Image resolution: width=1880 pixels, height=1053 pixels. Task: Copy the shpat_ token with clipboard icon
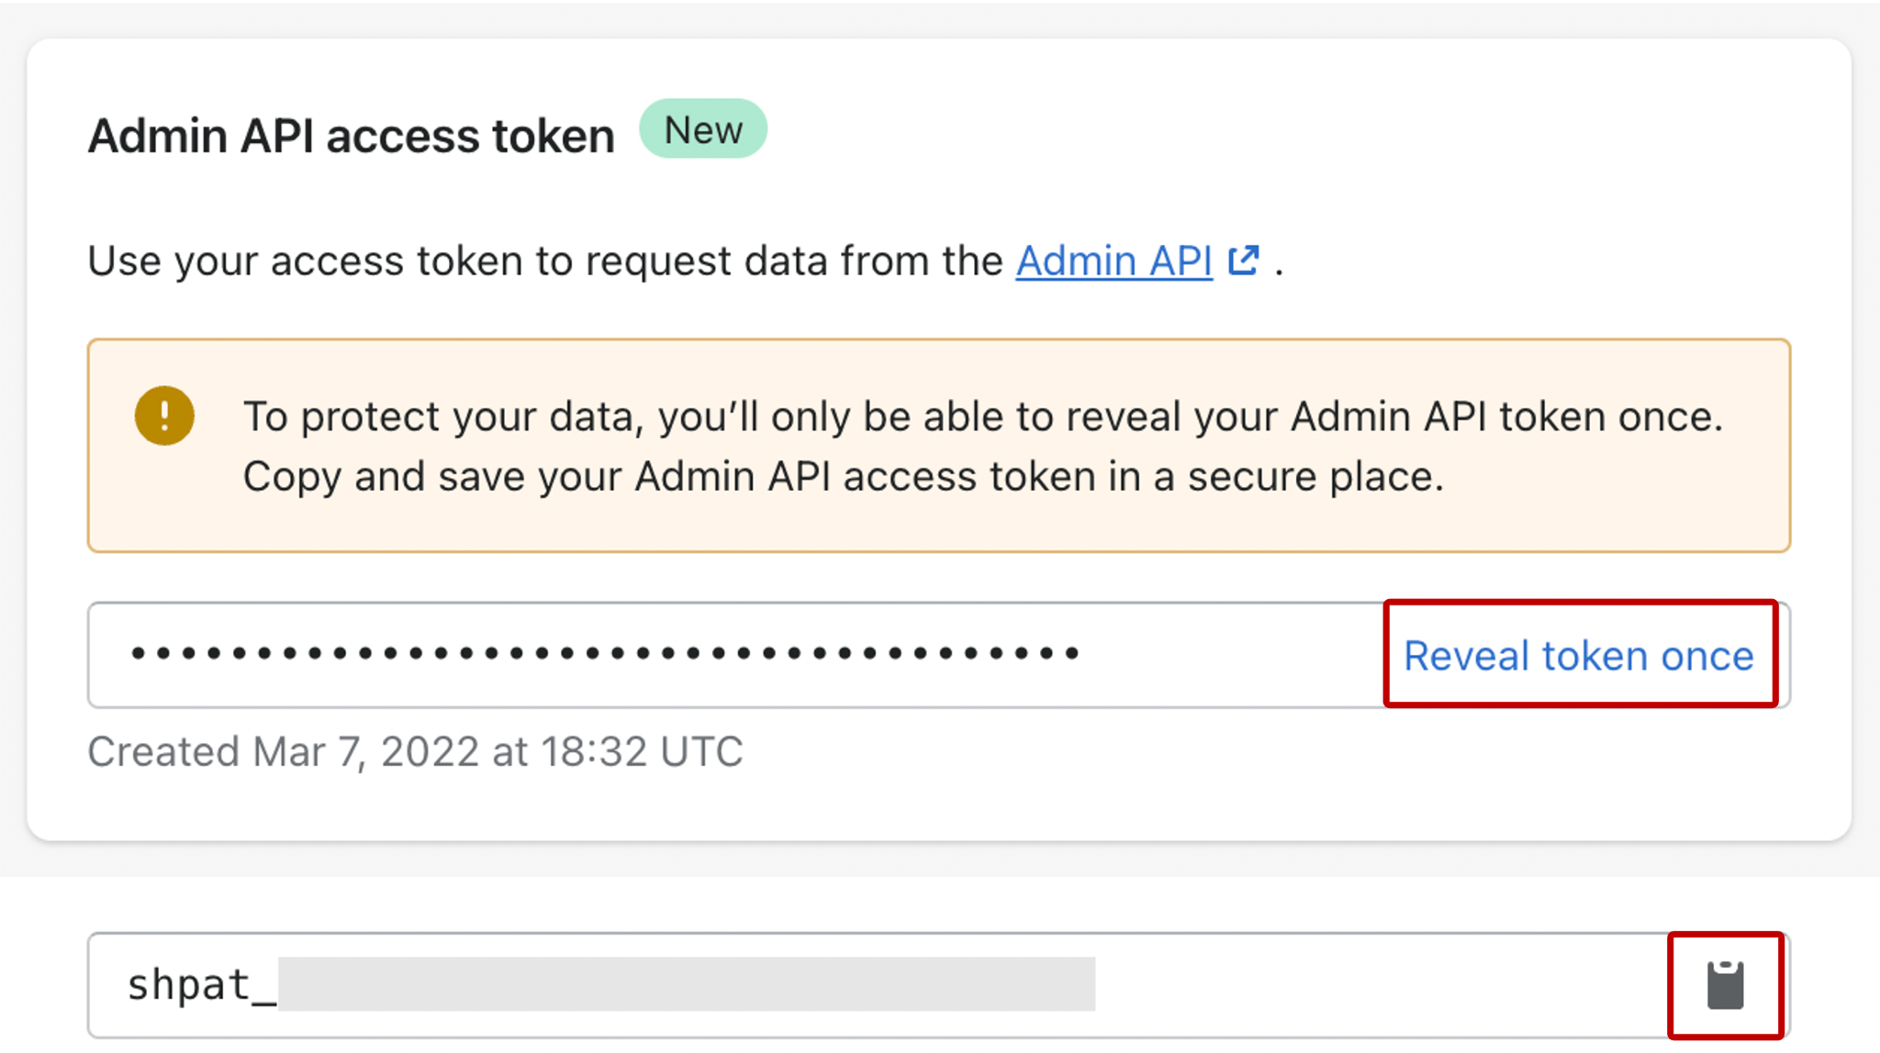1725,985
